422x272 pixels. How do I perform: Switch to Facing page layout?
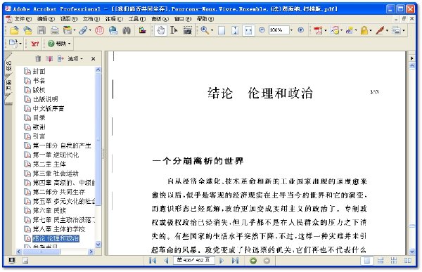click(x=407, y=261)
